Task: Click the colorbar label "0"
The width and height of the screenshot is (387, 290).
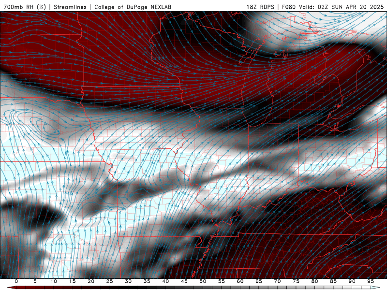Action: [16, 281]
